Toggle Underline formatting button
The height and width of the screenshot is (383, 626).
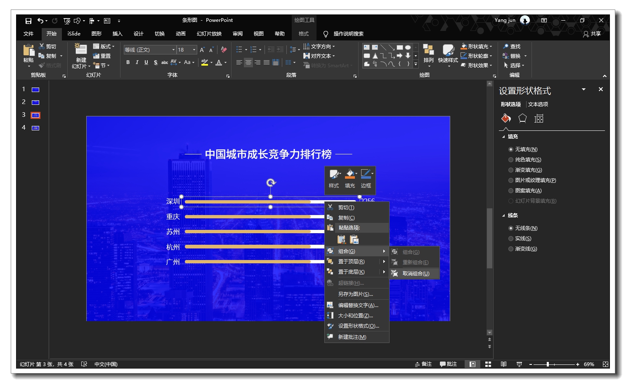coord(146,62)
